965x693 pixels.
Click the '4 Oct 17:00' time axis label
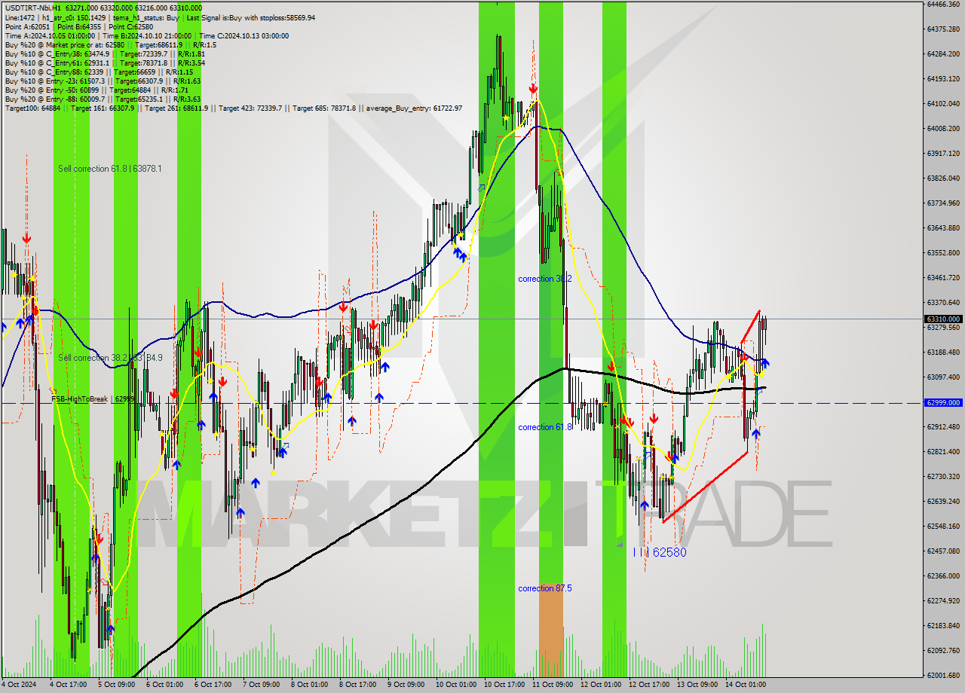(x=68, y=685)
